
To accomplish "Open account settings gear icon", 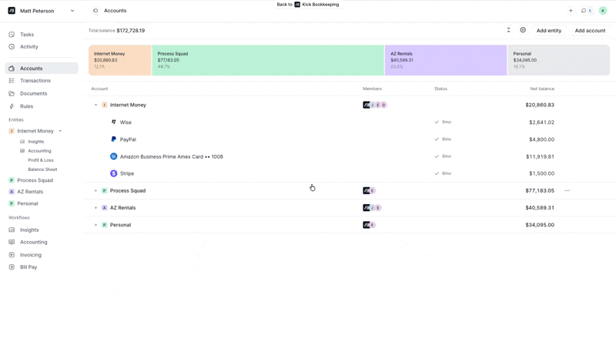I will (x=523, y=30).
